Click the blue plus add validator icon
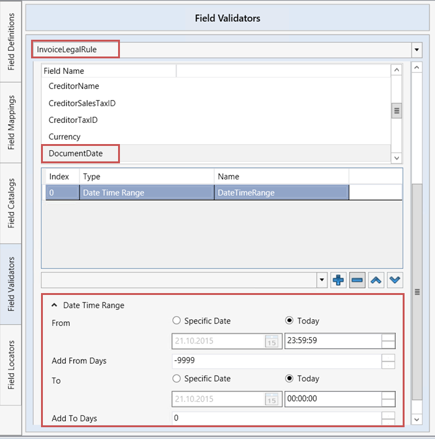The width and height of the screenshot is (435, 439). (339, 281)
